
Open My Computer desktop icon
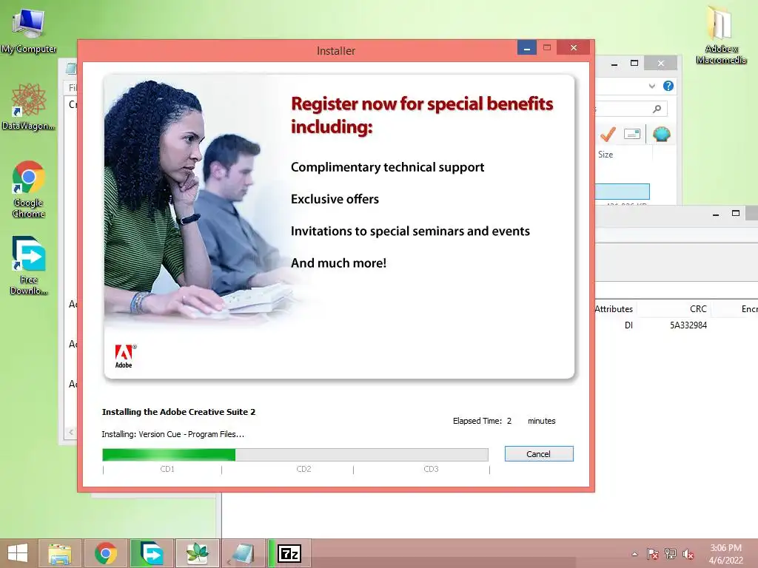29,30
